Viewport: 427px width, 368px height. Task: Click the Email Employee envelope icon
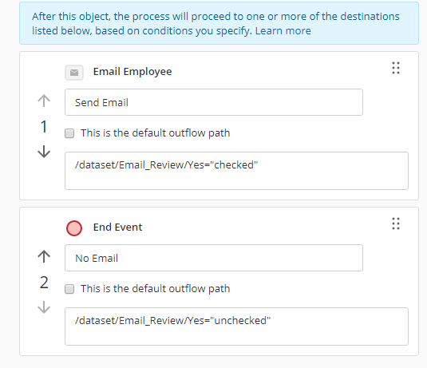click(74, 73)
